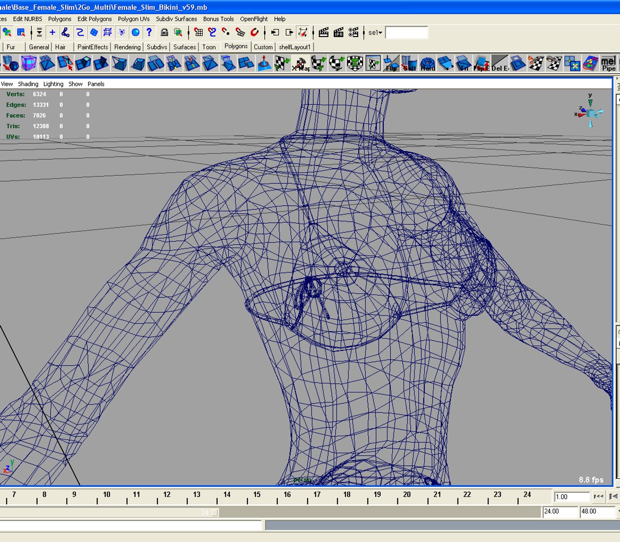Click the X Map shelf icon
The image size is (620, 542).
tap(300, 64)
